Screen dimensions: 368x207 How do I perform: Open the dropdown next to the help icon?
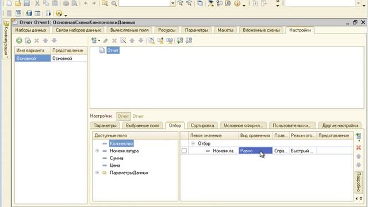pyautogui.click(x=244, y=5)
